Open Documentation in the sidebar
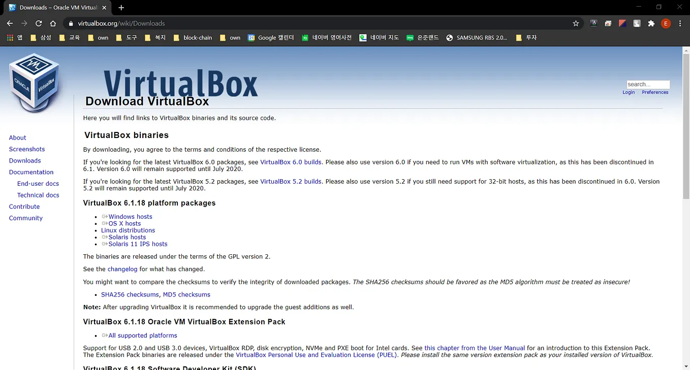Image resolution: width=690 pixels, height=370 pixels. (31, 172)
